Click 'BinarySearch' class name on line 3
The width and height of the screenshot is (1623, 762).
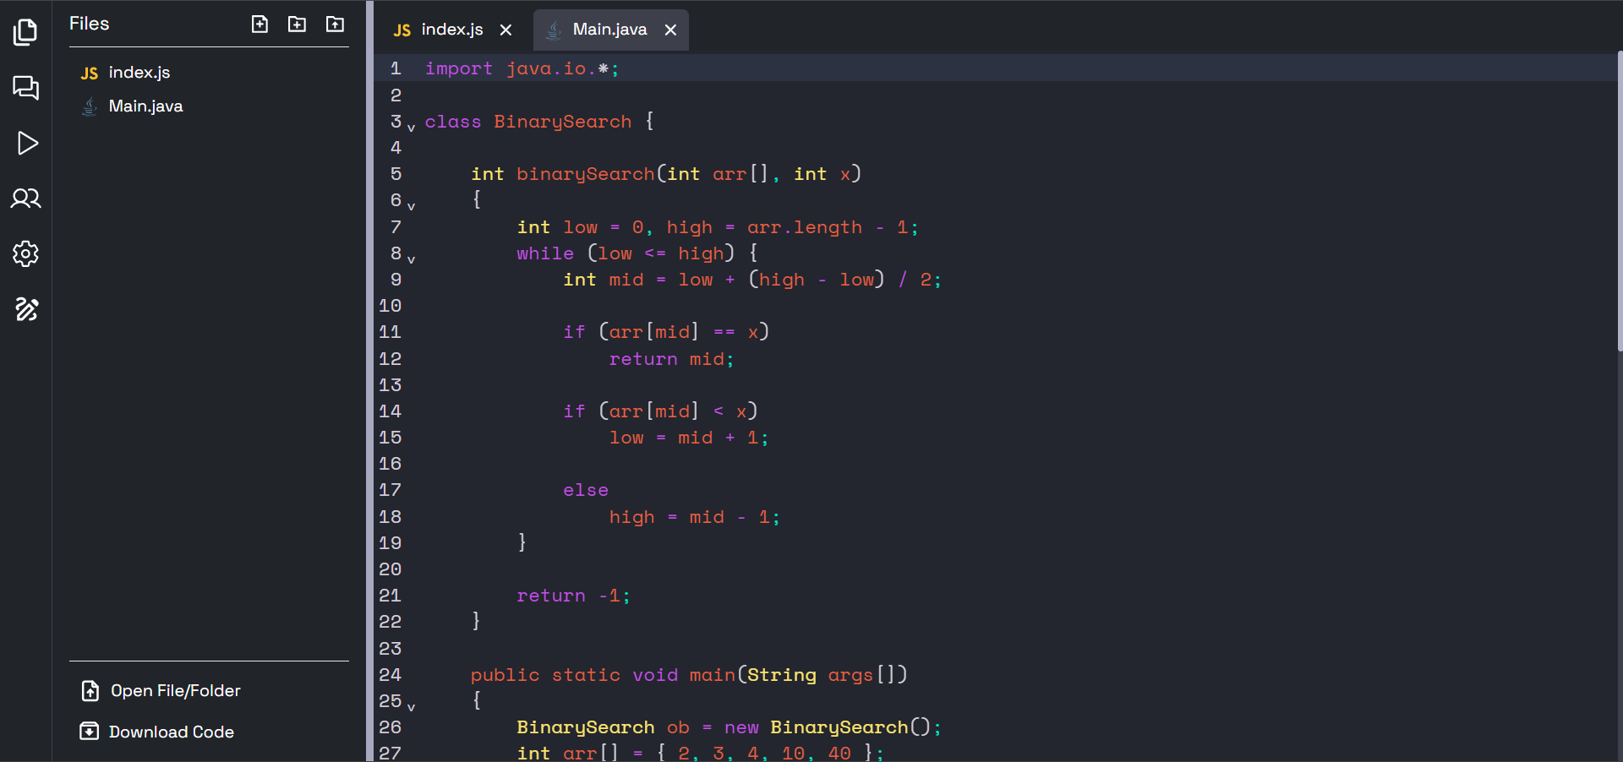click(563, 122)
